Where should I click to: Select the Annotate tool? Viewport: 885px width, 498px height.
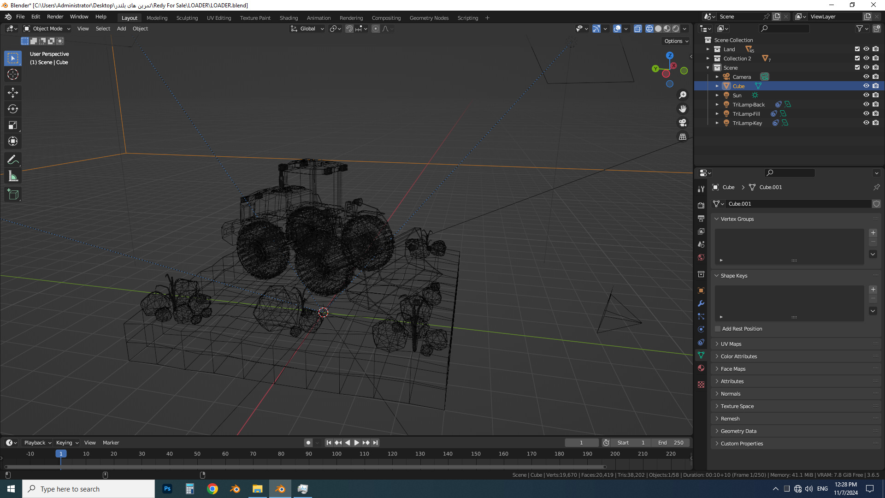(x=13, y=160)
